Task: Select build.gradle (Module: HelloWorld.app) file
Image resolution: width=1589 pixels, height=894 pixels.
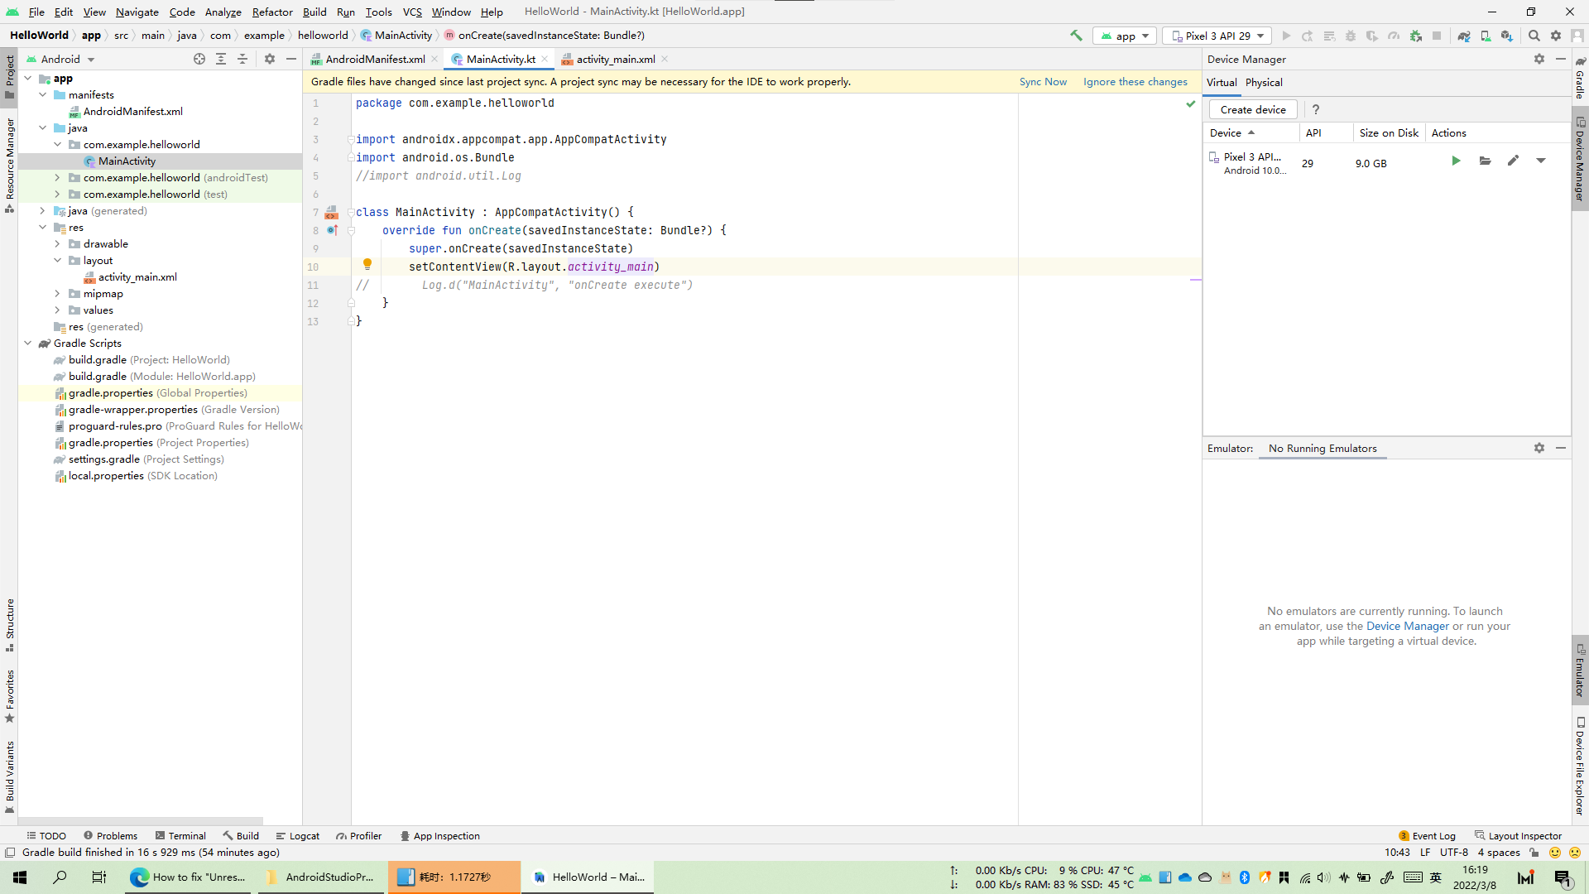Action: click(x=161, y=376)
